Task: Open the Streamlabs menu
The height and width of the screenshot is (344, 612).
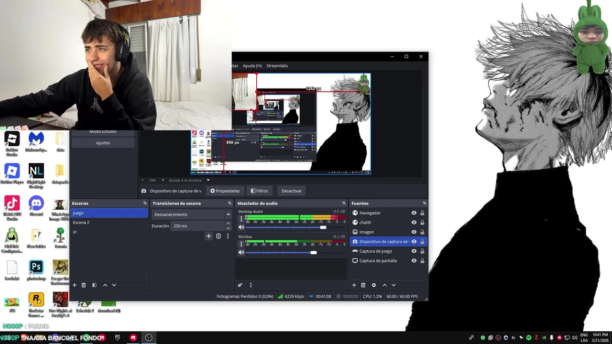Action: [x=277, y=66]
